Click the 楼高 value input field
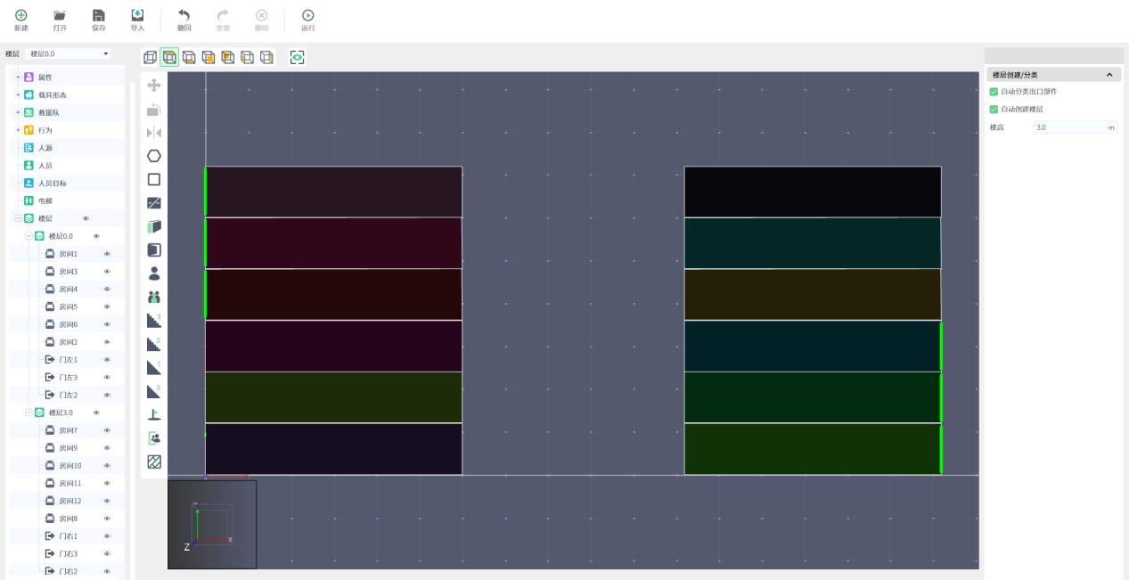Image resolution: width=1129 pixels, height=580 pixels. coord(1068,127)
